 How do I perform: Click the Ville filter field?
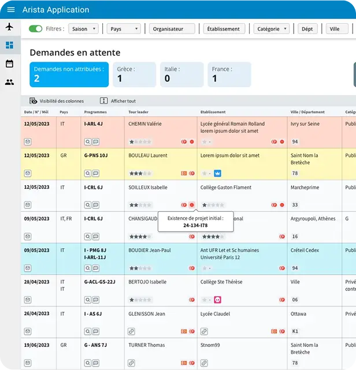(337, 29)
